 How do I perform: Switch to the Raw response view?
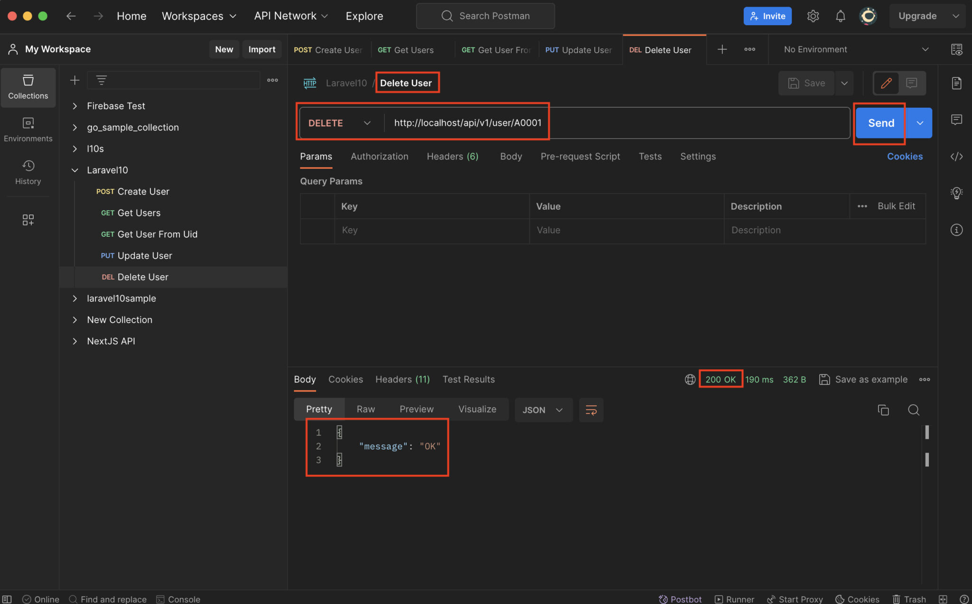tap(365, 409)
